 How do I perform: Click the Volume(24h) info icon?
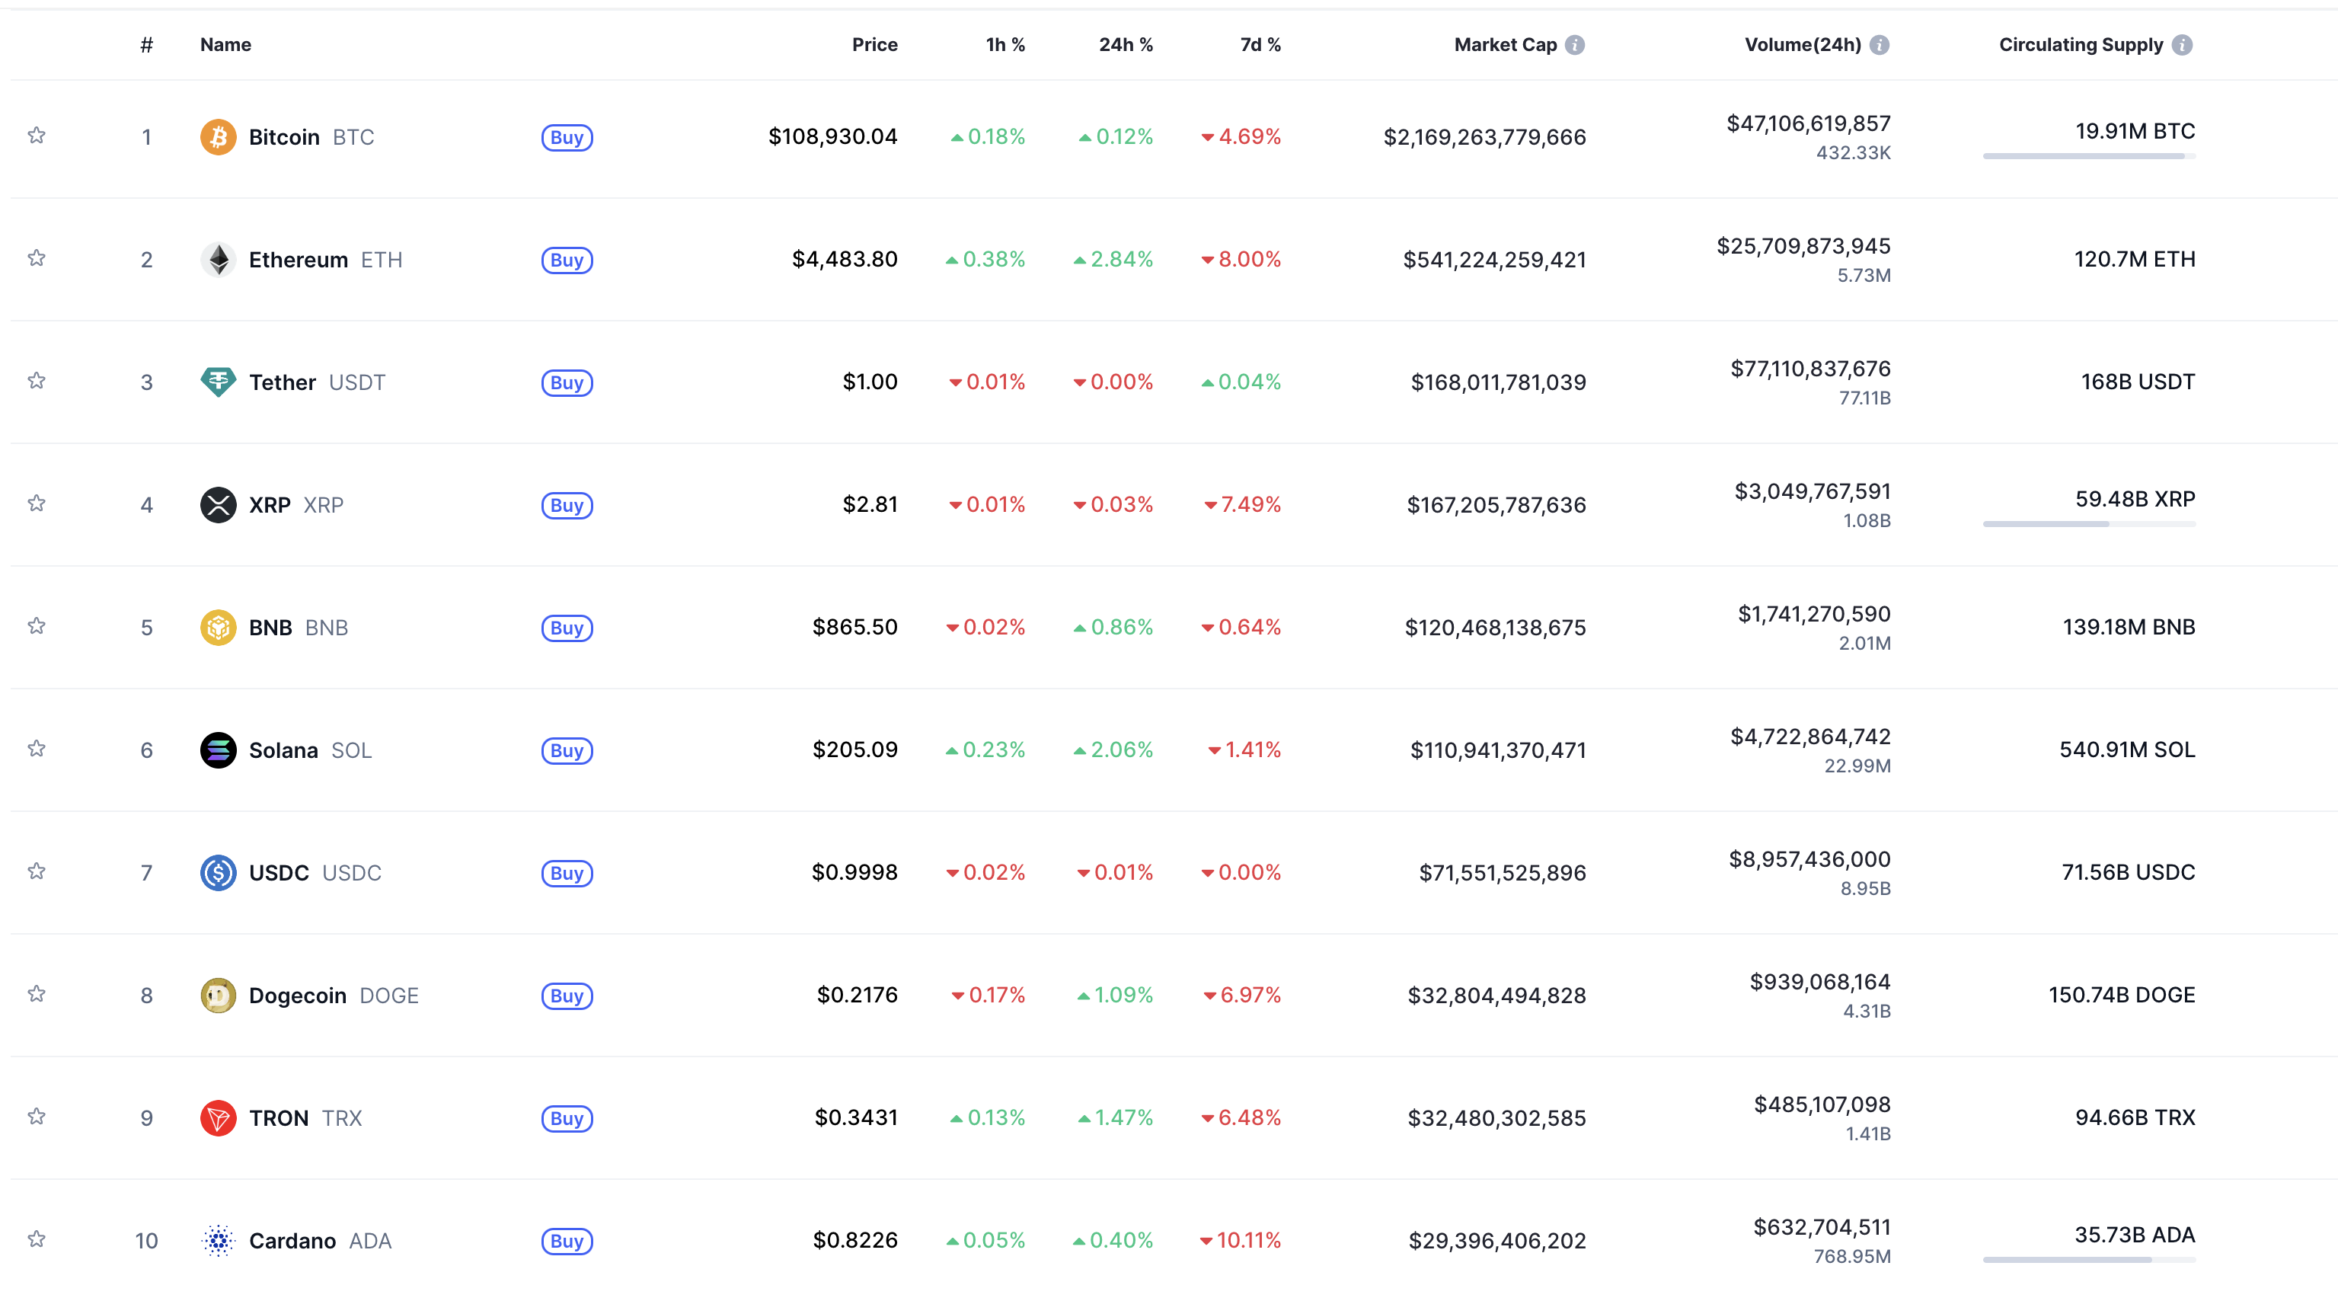(x=1880, y=44)
